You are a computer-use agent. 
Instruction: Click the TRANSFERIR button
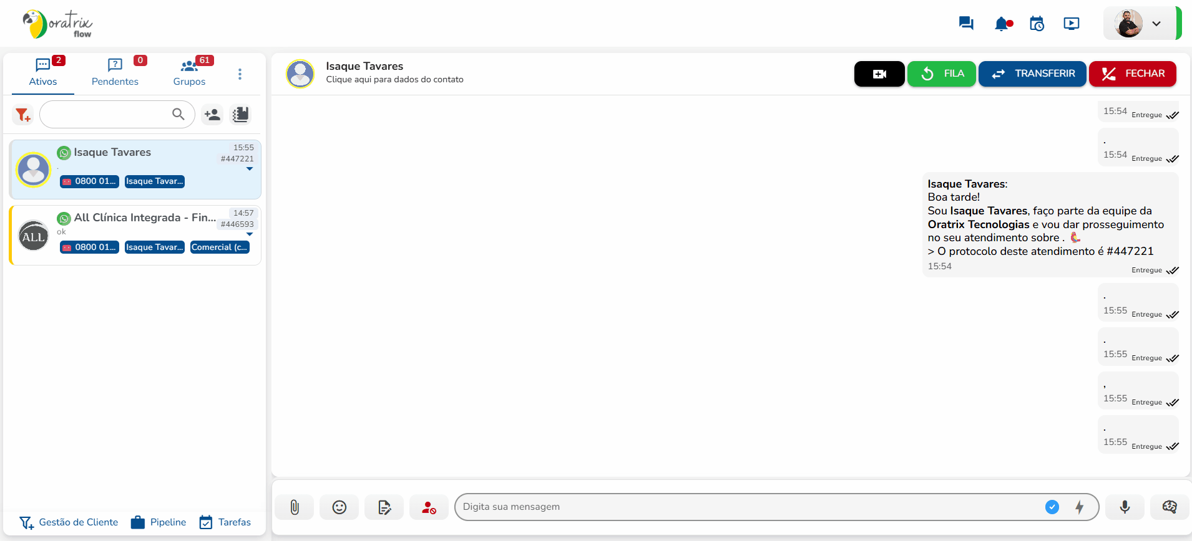point(1032,74)
